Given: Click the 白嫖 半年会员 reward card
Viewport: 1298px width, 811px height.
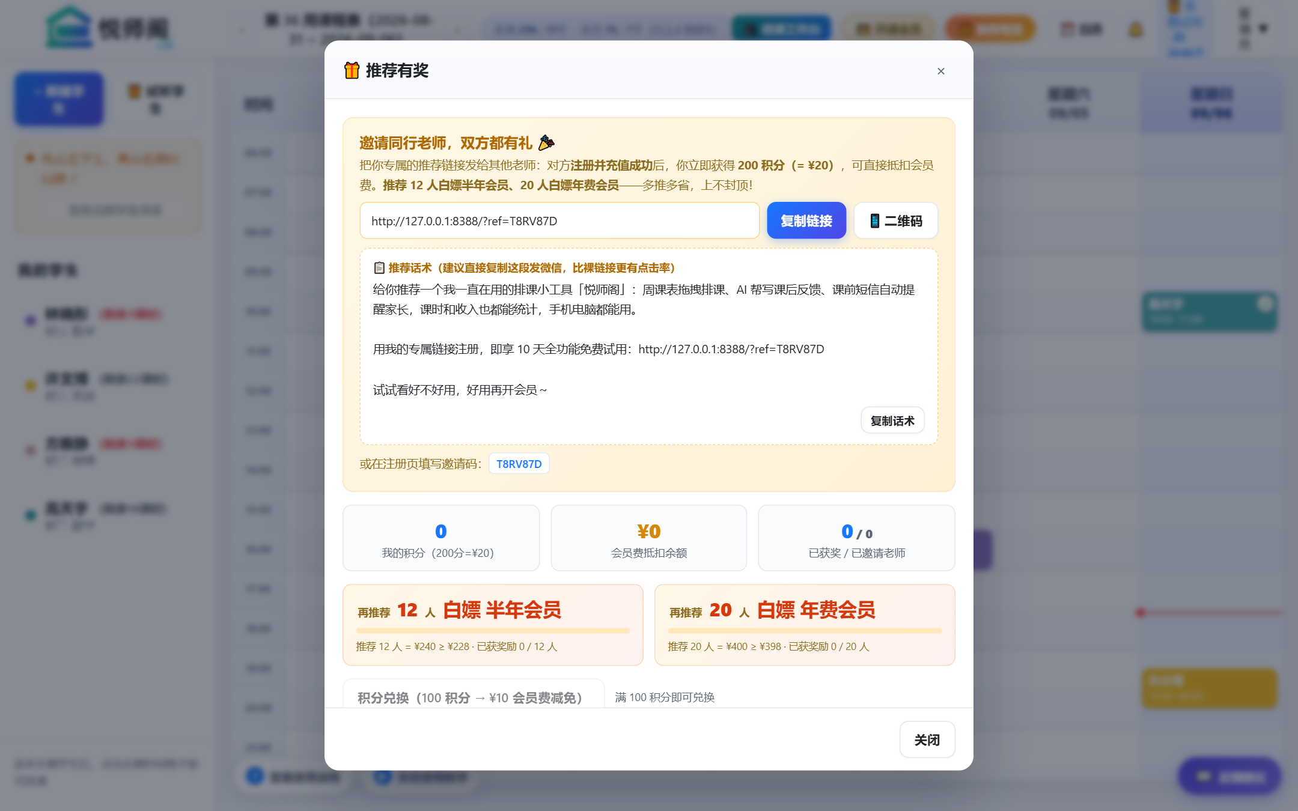Looking at the screenshot, I should 493,625.
